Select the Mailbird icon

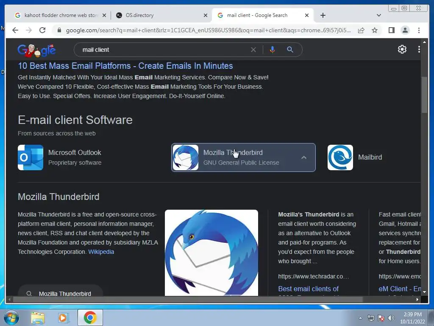340,157
